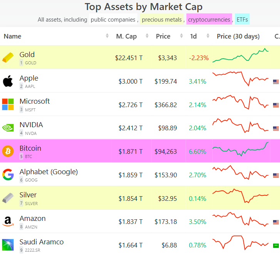Image resolution: width=280 pixels, height=254 pixels.
Task: Sort by 1d change column
Action: (193, 36)
